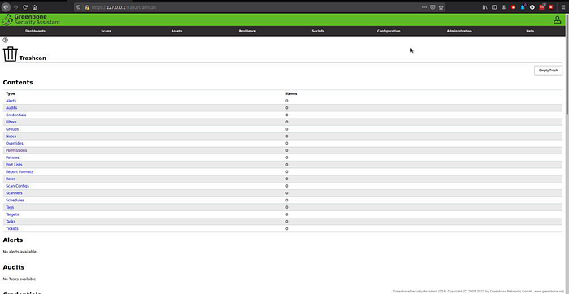Click the Port Lists link
Screen dimensions: 569x294
[x=14, y=165]
